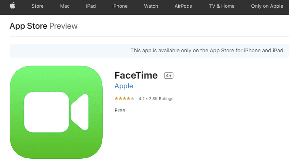Click the 2.8K Ratings text
This screenshot has width=289, height=164.
[161, 99]
